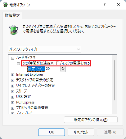
Task: Open the バランス [アクティブ] plan dropdown
Action: [x=45, y=49]
